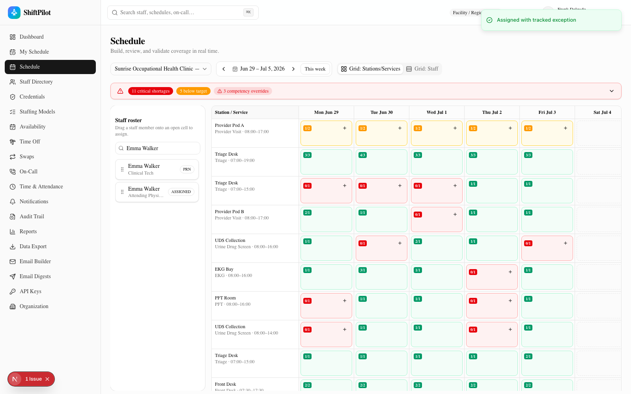Click the 3 competency overrides badge
631x394 pixels.
[243, 91]
